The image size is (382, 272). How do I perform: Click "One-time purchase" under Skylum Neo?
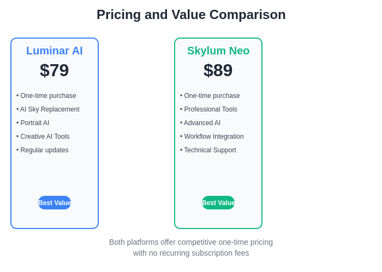(210, 96)
